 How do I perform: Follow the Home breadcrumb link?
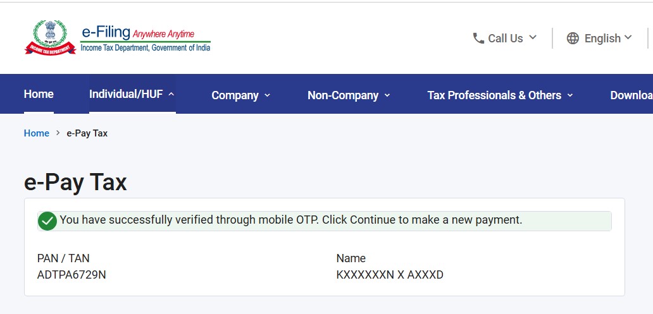click(x=37, y=133)
